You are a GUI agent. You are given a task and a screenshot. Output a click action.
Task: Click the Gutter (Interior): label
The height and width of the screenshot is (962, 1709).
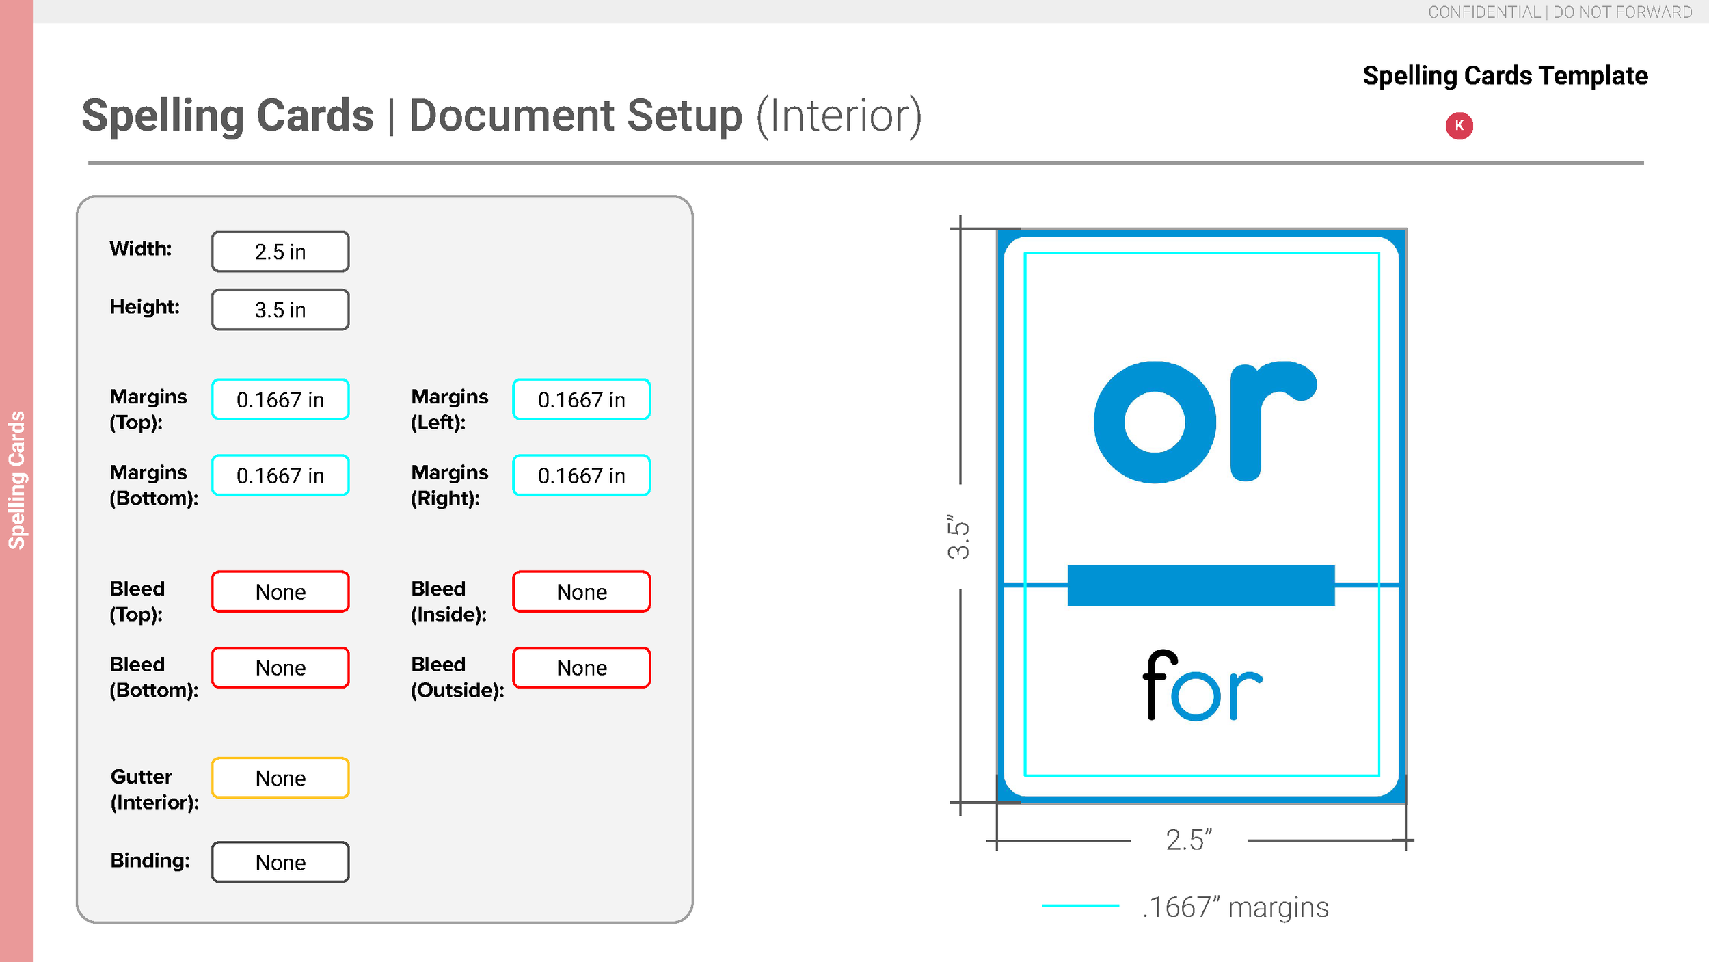(x=154, y=789)
